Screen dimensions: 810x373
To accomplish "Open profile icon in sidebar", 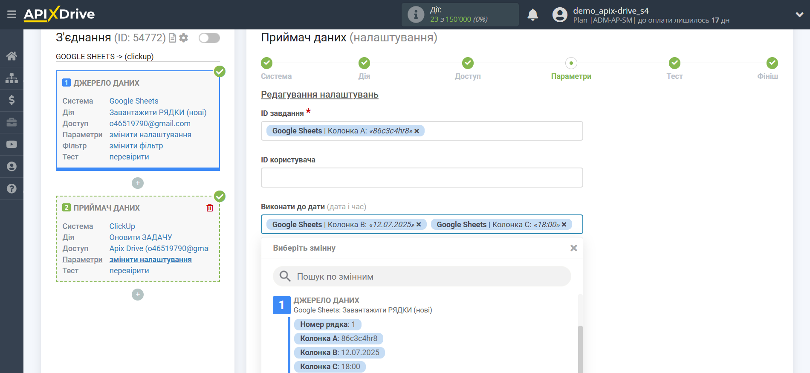I will (x=12, y=167).
